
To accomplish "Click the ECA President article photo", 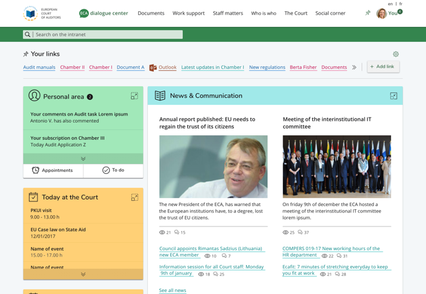I will click(x=213, y=167).
